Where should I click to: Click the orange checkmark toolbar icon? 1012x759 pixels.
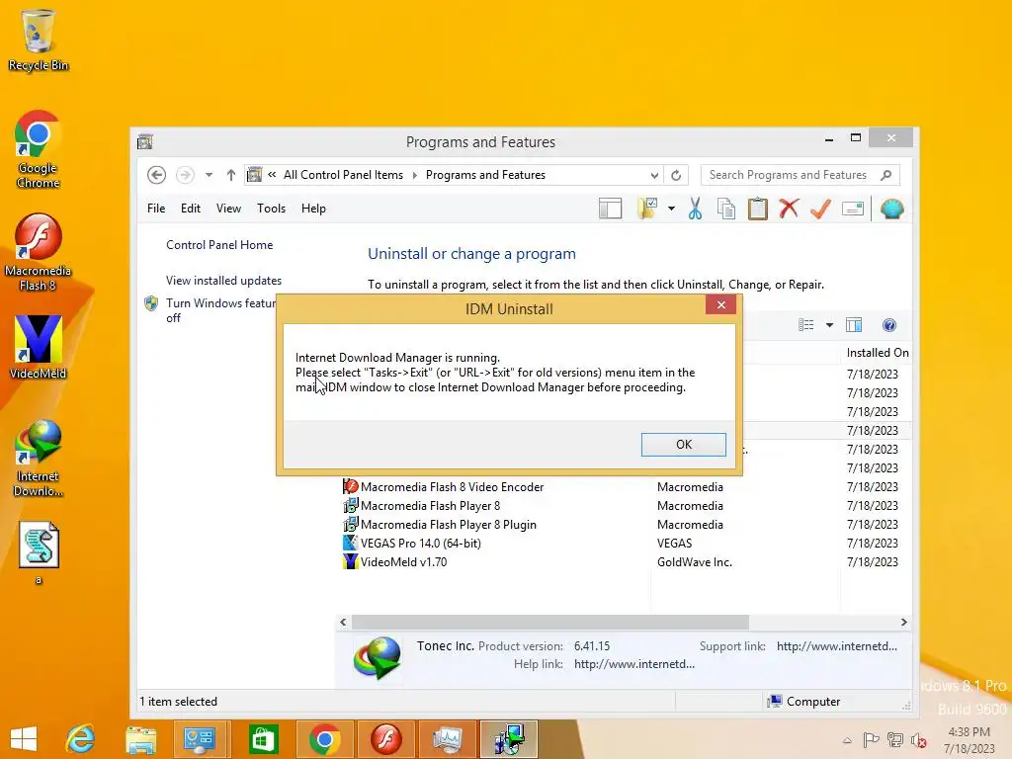pos(820,209)
